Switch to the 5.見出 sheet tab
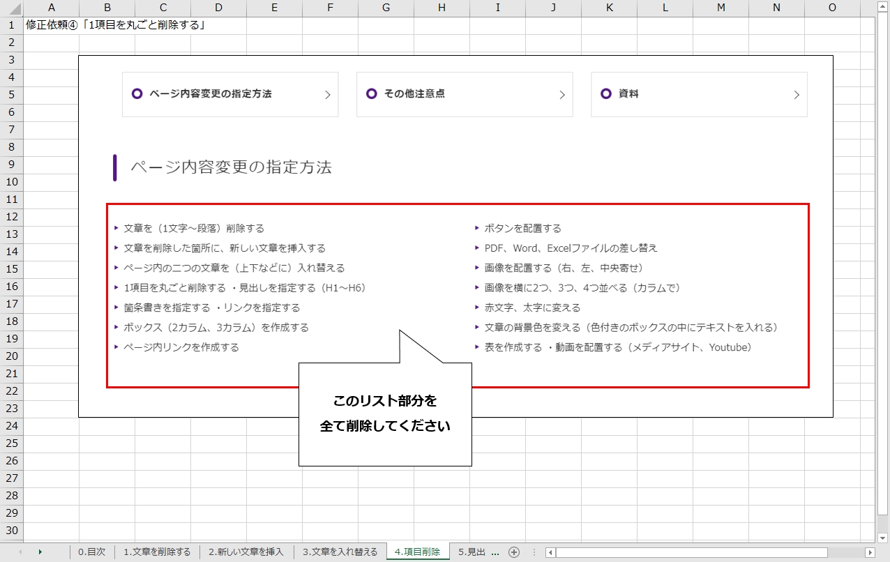Viewport: 890px width, 562px height. click(472, 552)
